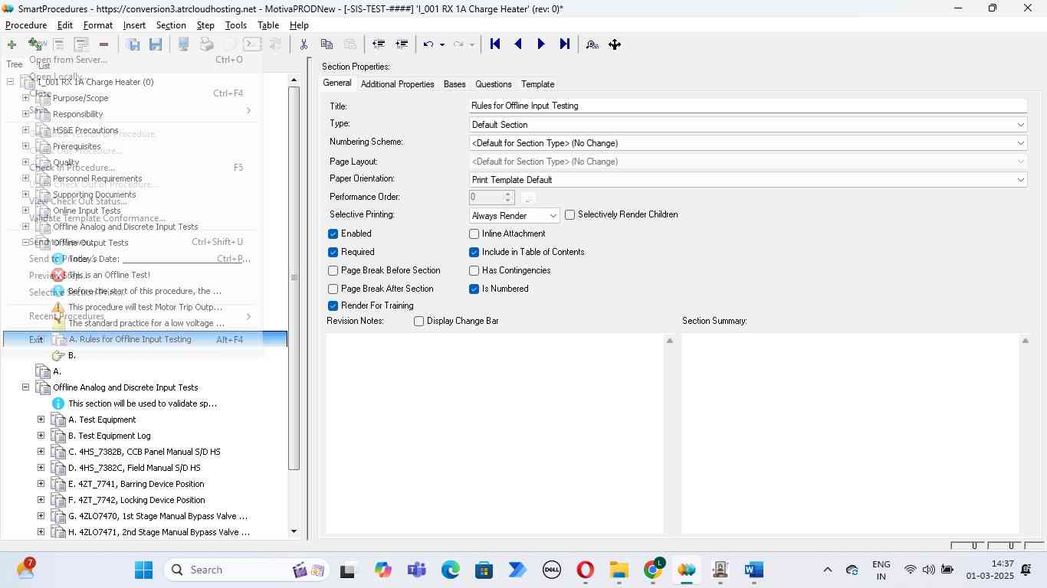Screen dimensions: 1047x588
Task: Click the gray minus Remove toolbar icon
Action: (x=103, y=44)
